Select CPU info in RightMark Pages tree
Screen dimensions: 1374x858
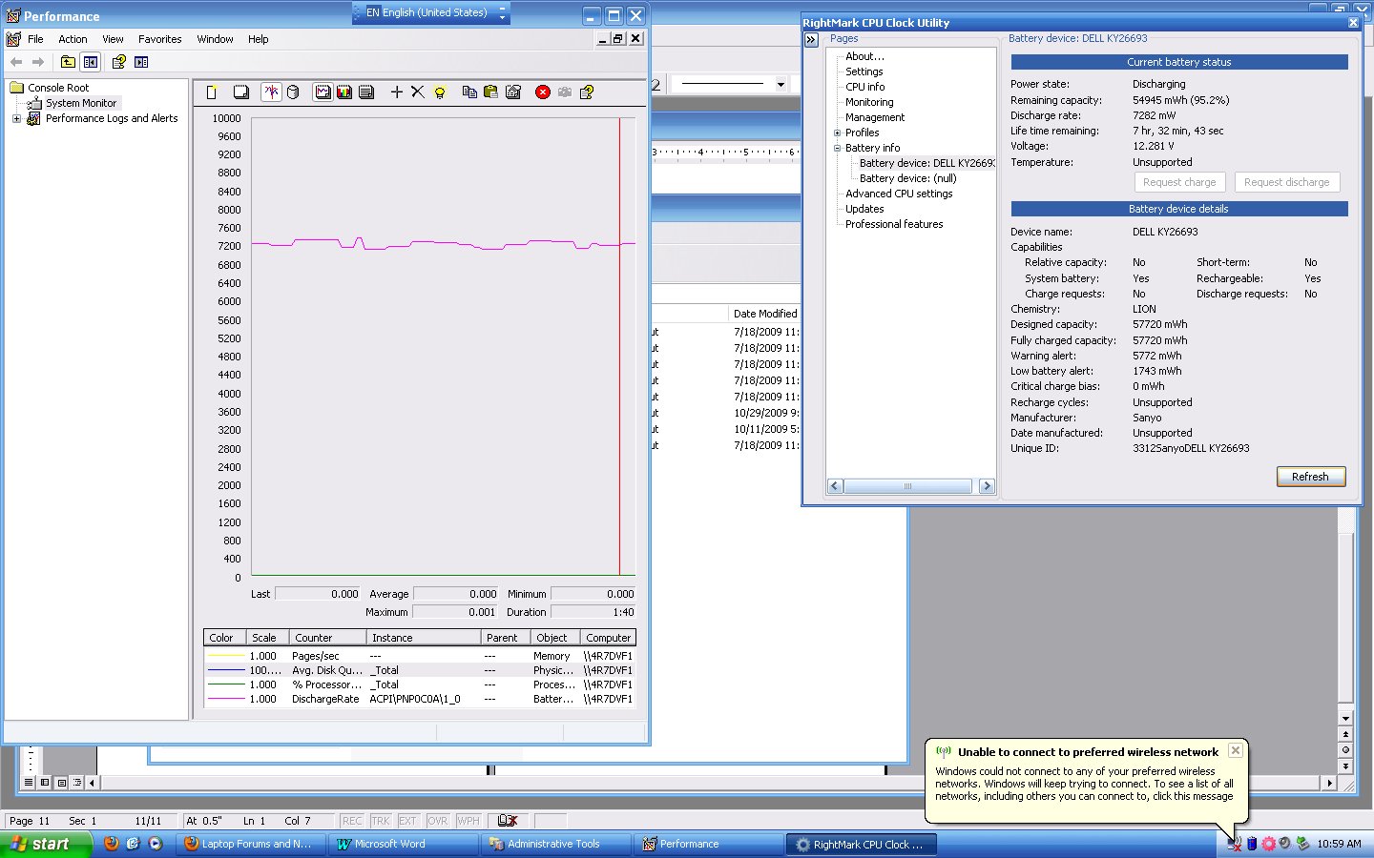tap(864, 87)
